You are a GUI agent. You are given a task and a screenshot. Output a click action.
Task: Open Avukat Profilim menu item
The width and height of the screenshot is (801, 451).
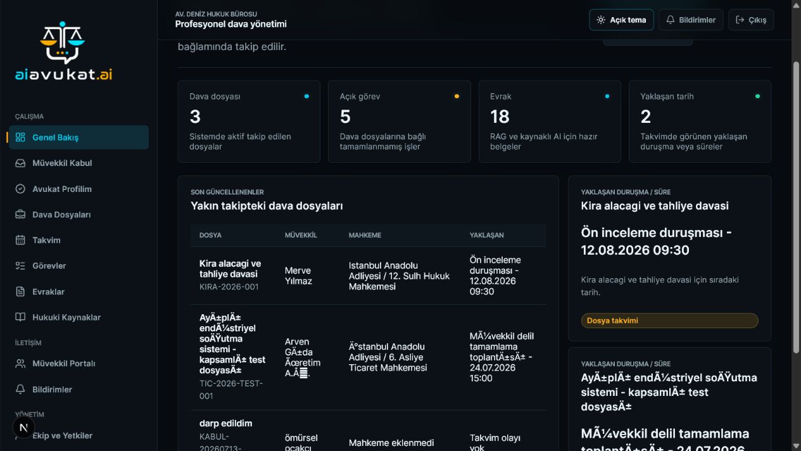coord(79,189)
